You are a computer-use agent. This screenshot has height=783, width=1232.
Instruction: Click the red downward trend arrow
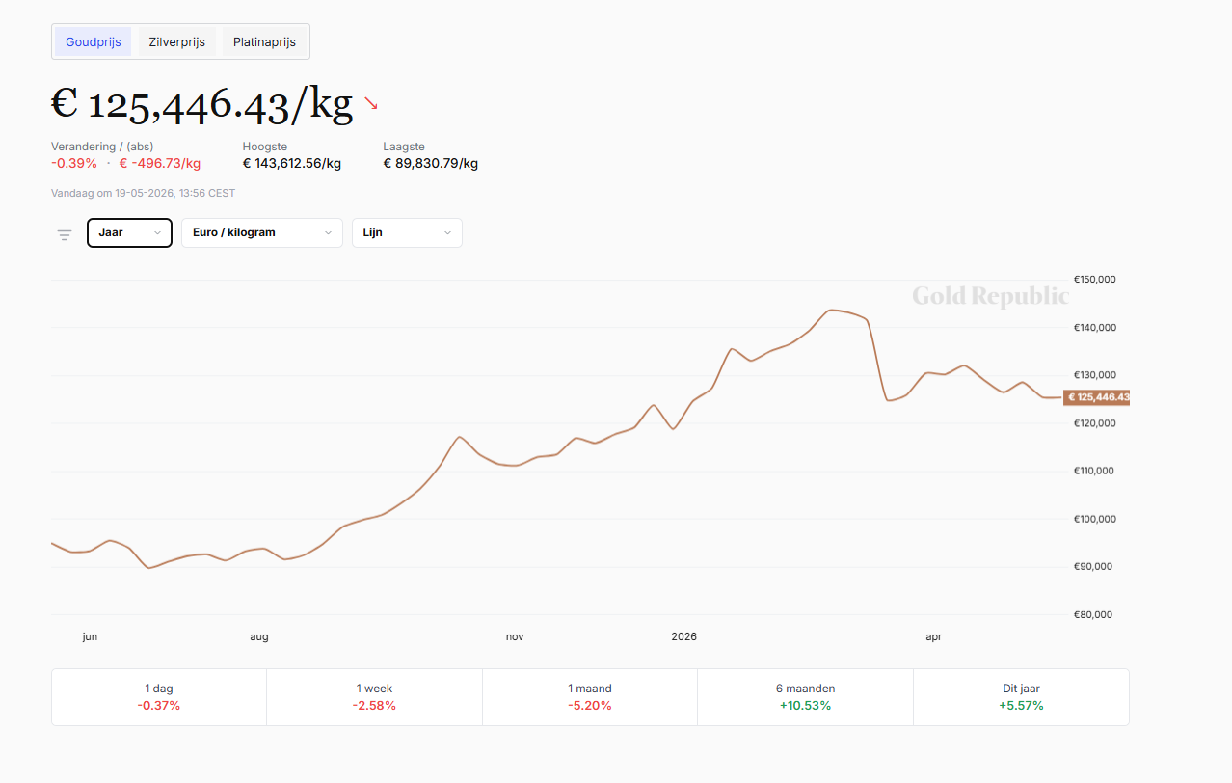371,103
